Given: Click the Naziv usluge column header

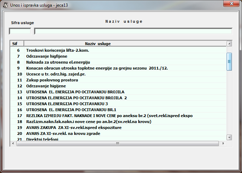Looking at the screenshot, I should [125, 44].
